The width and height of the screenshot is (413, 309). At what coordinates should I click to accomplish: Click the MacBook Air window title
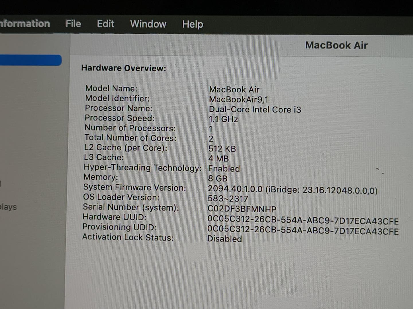336,45
